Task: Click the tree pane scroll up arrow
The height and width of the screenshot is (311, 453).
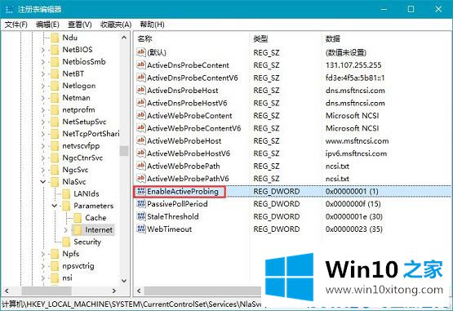Action: 124,38
